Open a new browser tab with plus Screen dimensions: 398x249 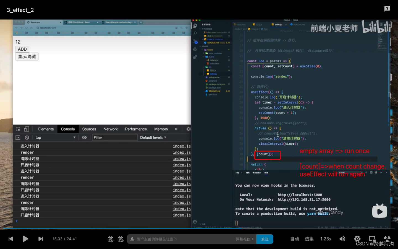141,22
